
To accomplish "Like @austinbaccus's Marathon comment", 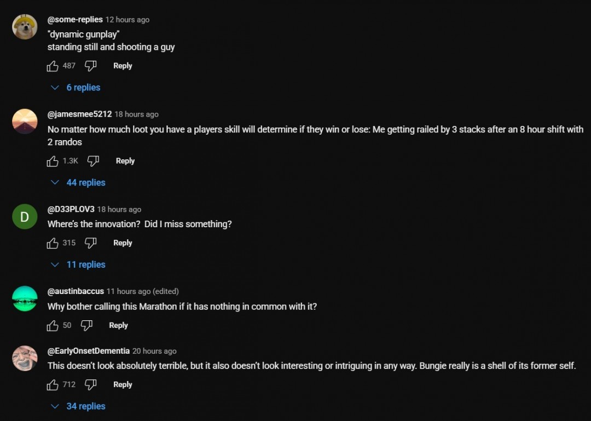I will (53, 326).
